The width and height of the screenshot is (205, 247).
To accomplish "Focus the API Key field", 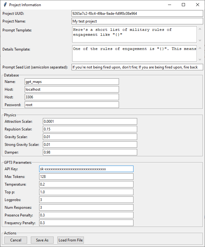I will click(x=86, y=169).
